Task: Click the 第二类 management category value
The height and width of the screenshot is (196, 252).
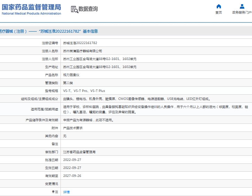Action: pyautogui.click(x=68, y=83)
